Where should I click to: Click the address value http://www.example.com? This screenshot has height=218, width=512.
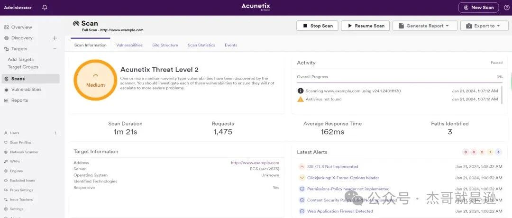(255, 163)
